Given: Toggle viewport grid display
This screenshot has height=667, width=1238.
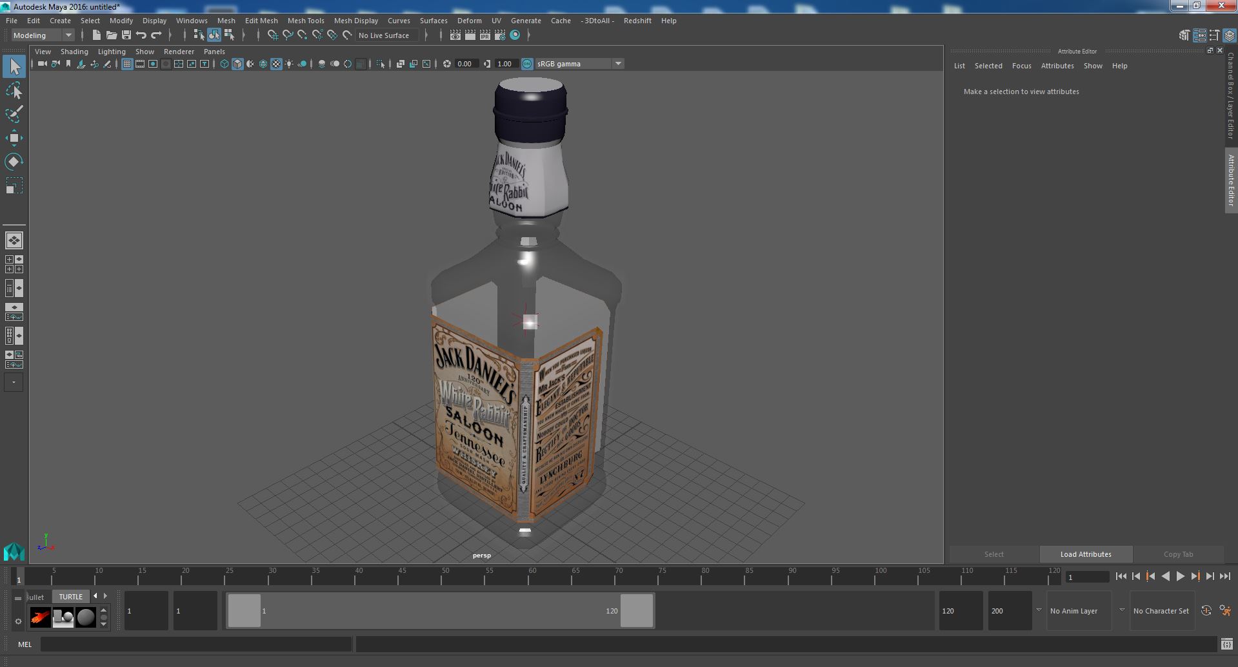Looking at the screenshot, I should coord(127,64).
